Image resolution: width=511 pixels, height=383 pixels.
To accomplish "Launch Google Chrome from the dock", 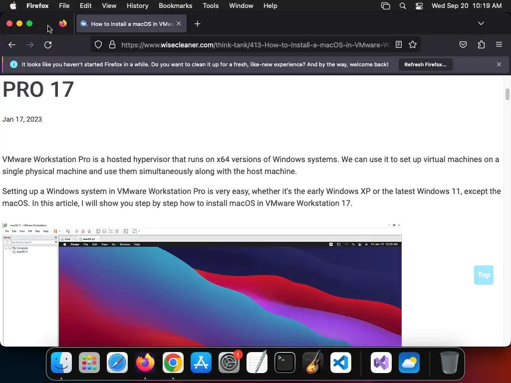I will 173,363.
